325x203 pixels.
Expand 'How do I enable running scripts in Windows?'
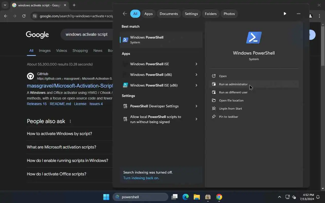(x=70, y=161)
